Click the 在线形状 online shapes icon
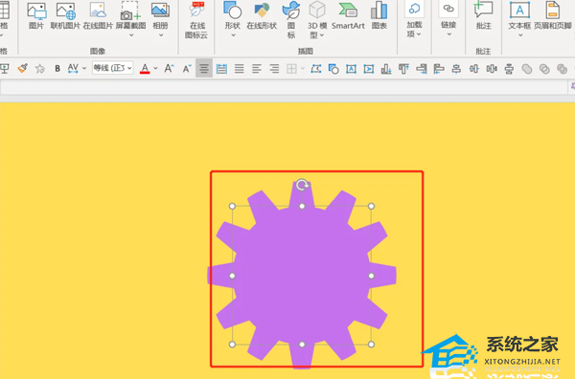 262,15
